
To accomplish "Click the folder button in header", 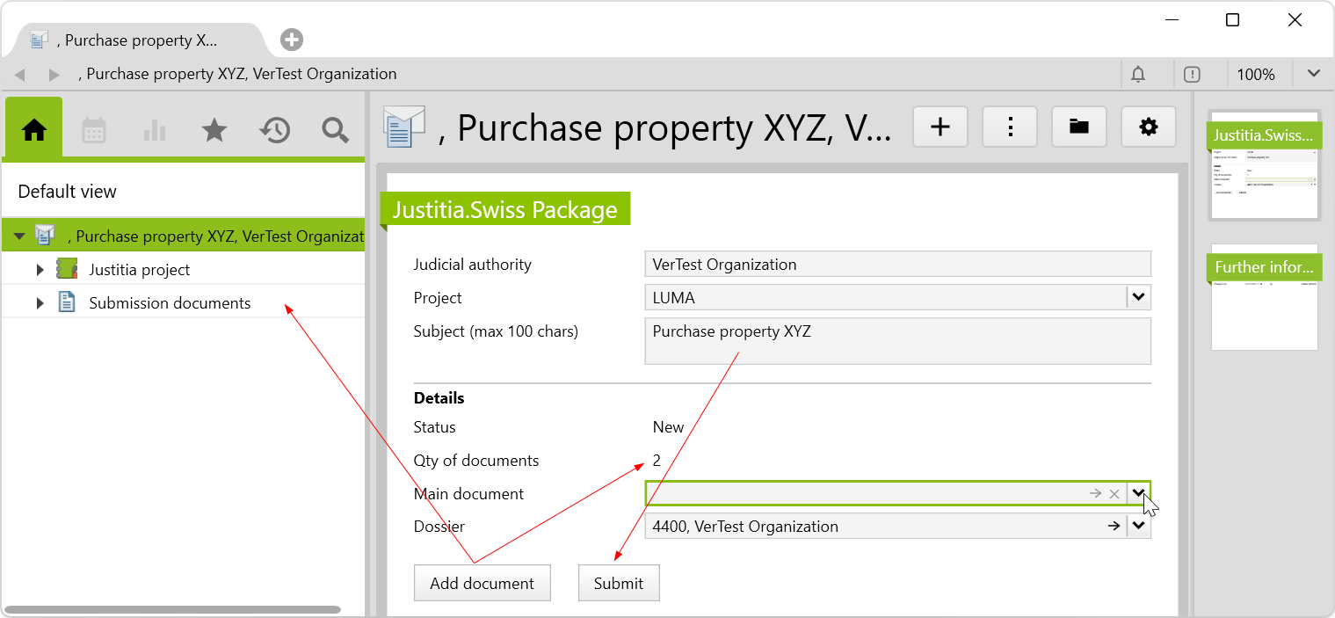I will (x=1079, y=127).
